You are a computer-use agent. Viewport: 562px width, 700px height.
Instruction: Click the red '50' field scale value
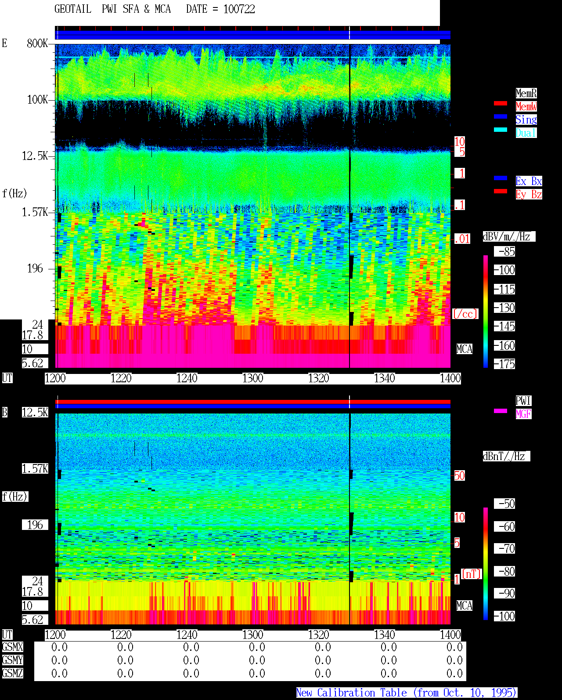[x=459, y=475]
